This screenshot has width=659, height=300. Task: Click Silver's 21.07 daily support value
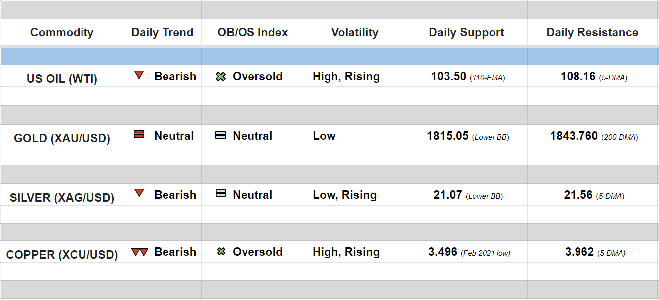pyautogui.click(x=448, y=195)
